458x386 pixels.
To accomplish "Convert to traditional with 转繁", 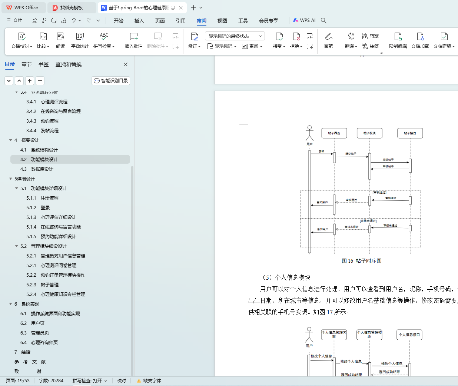I will (x=371, y=36).
